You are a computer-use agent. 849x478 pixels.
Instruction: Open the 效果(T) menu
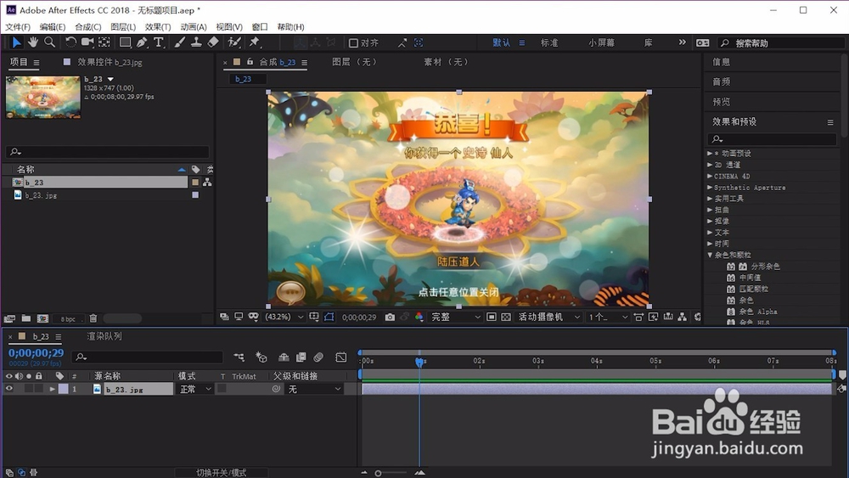pyautogui.click(x=158, y=26)
